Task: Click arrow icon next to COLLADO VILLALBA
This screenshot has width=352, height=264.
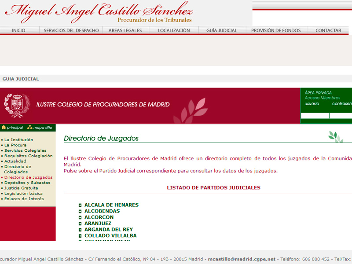Action: point(80,236)
